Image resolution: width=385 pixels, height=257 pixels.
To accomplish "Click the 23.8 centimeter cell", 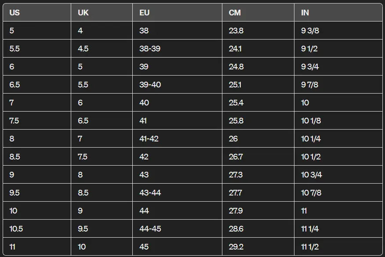I will pyautogui.click(x=236, y=31).
